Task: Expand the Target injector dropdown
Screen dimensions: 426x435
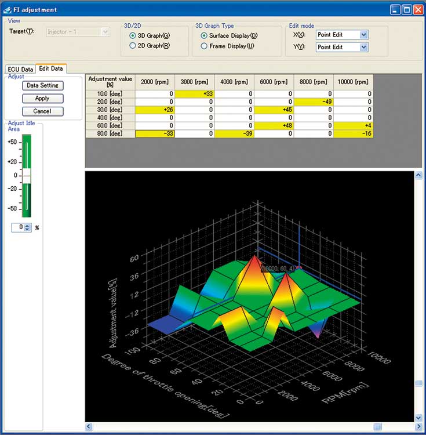Action: pos(105,31)
